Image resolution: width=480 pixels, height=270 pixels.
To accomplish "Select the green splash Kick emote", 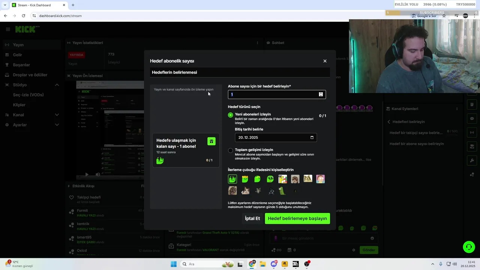I will 232,179.
